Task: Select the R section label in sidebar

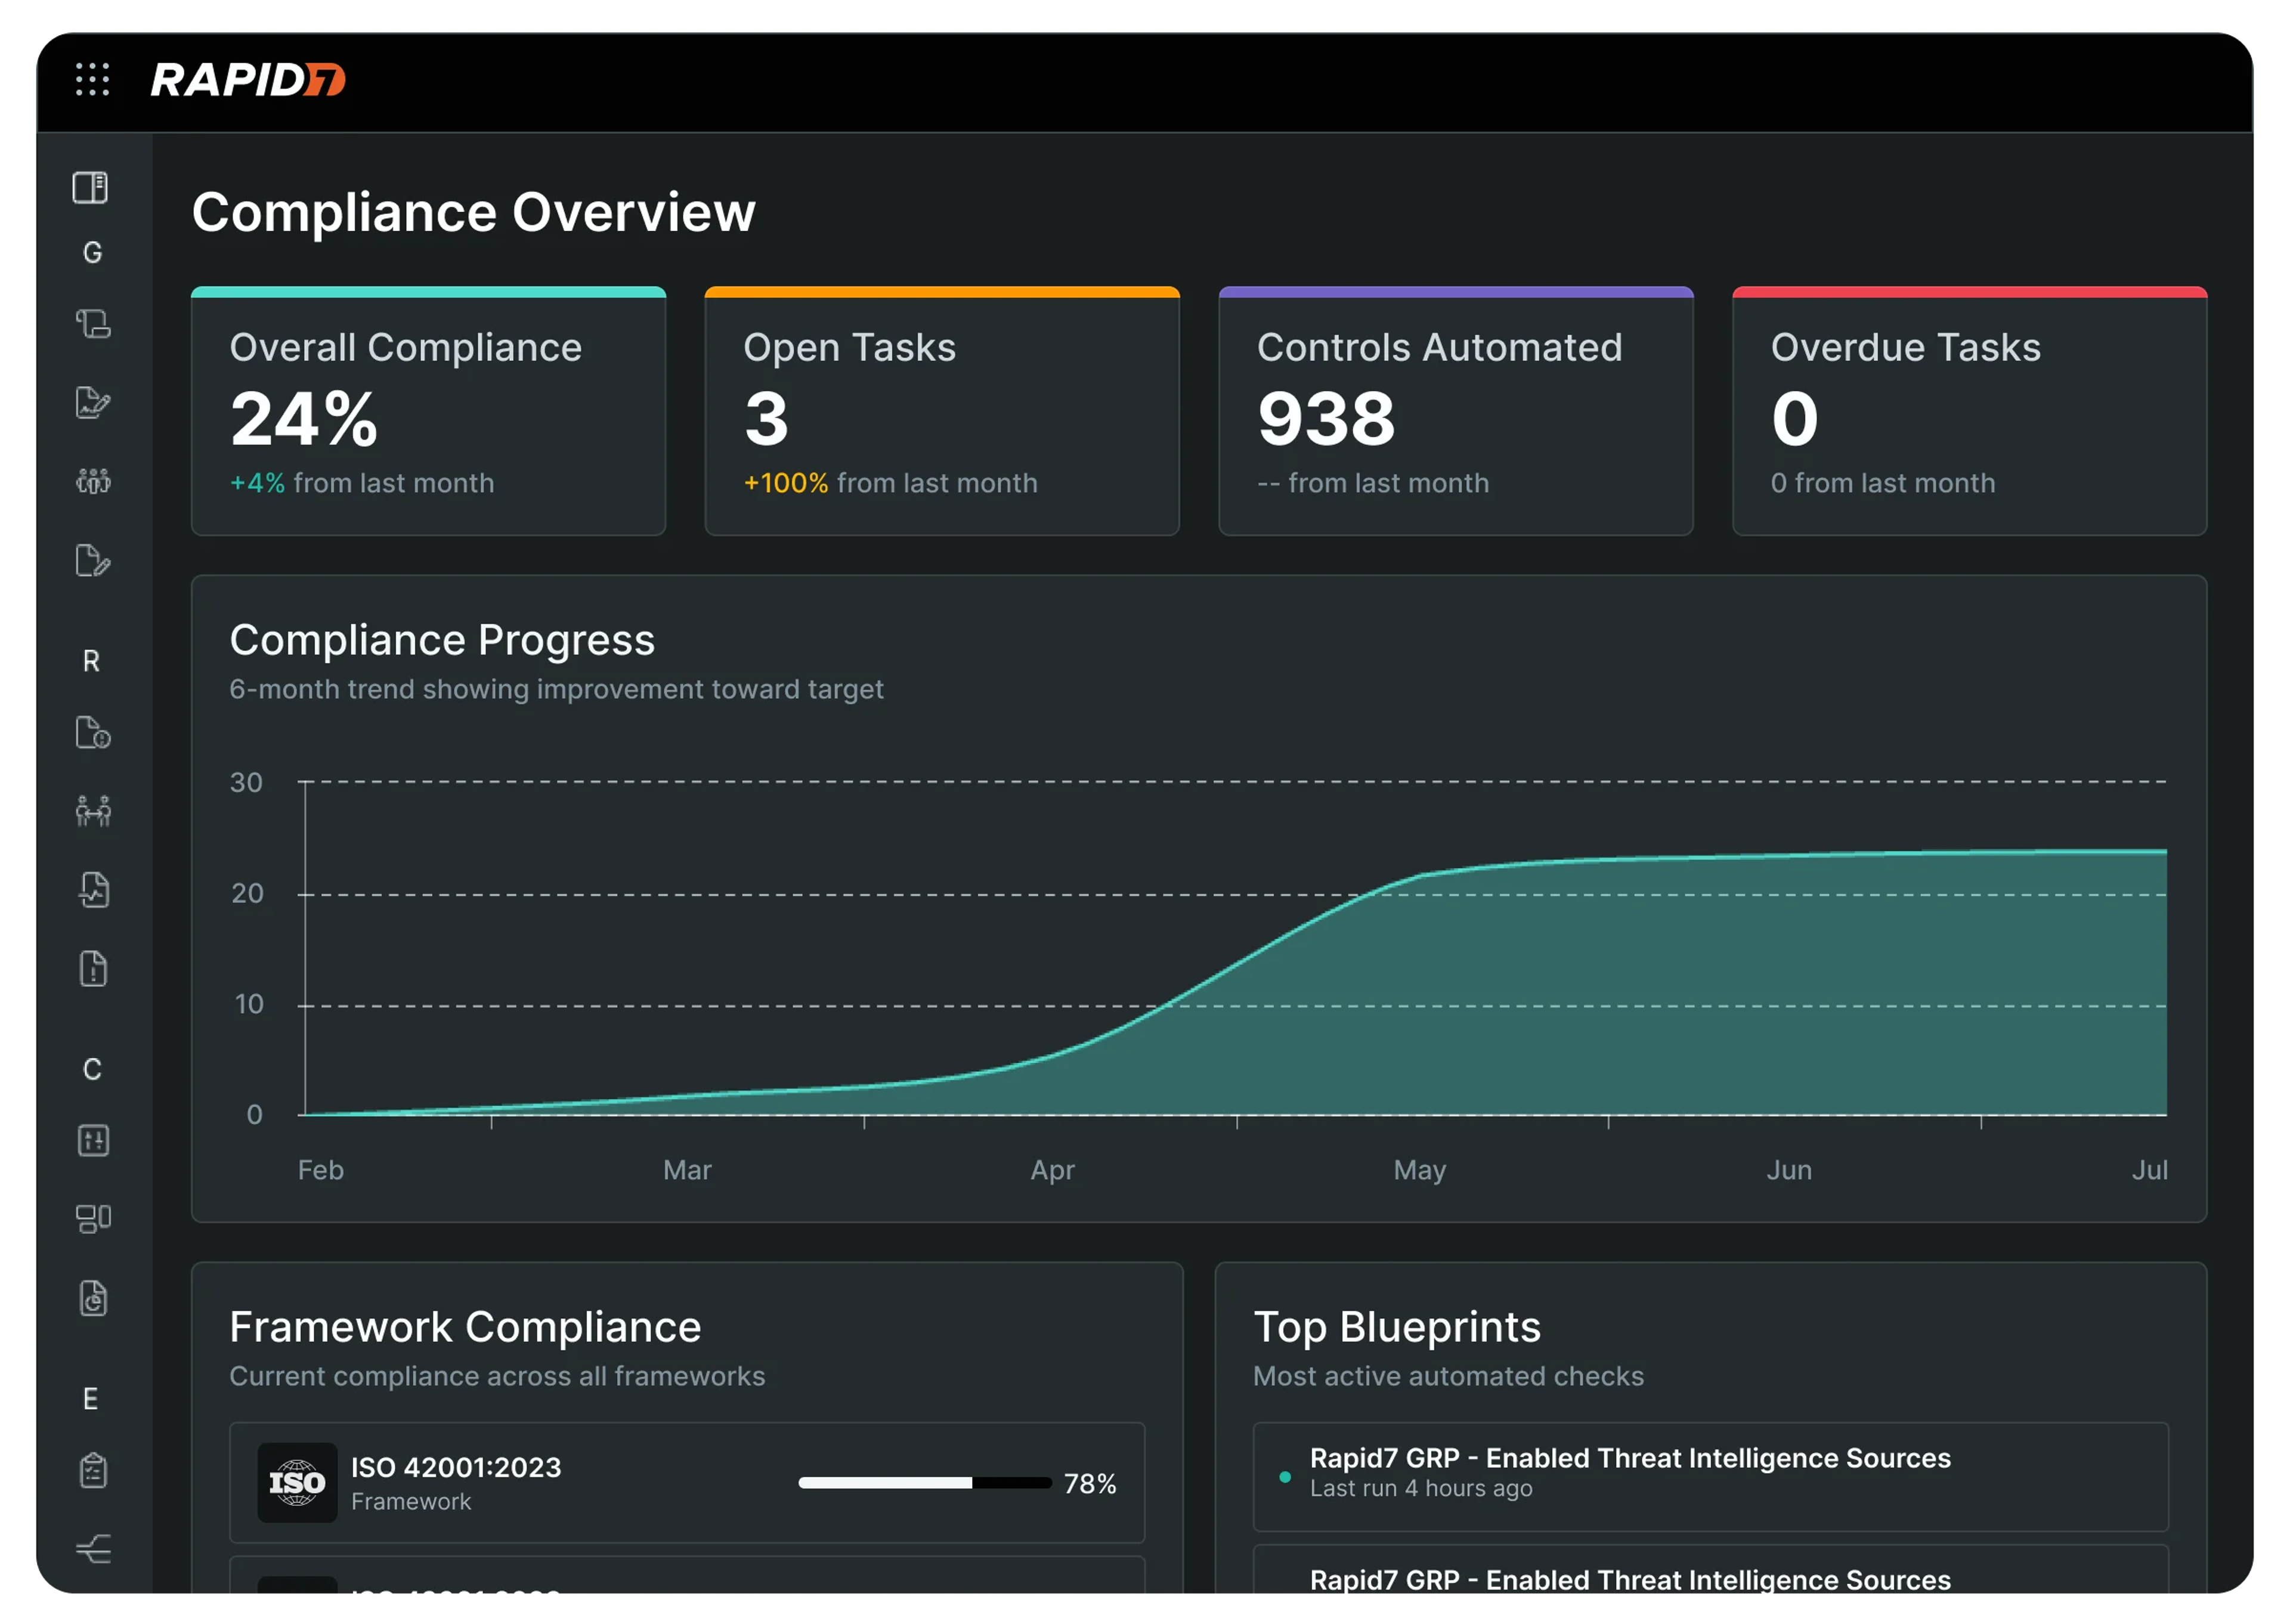Action: point(91,661)
